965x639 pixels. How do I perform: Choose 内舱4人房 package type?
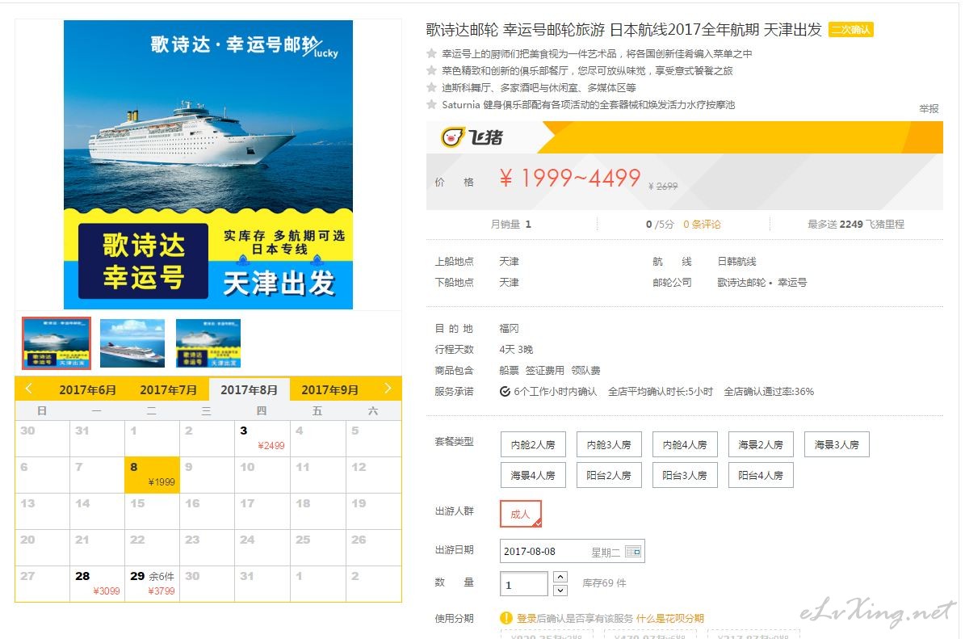(x=685, y=444)
